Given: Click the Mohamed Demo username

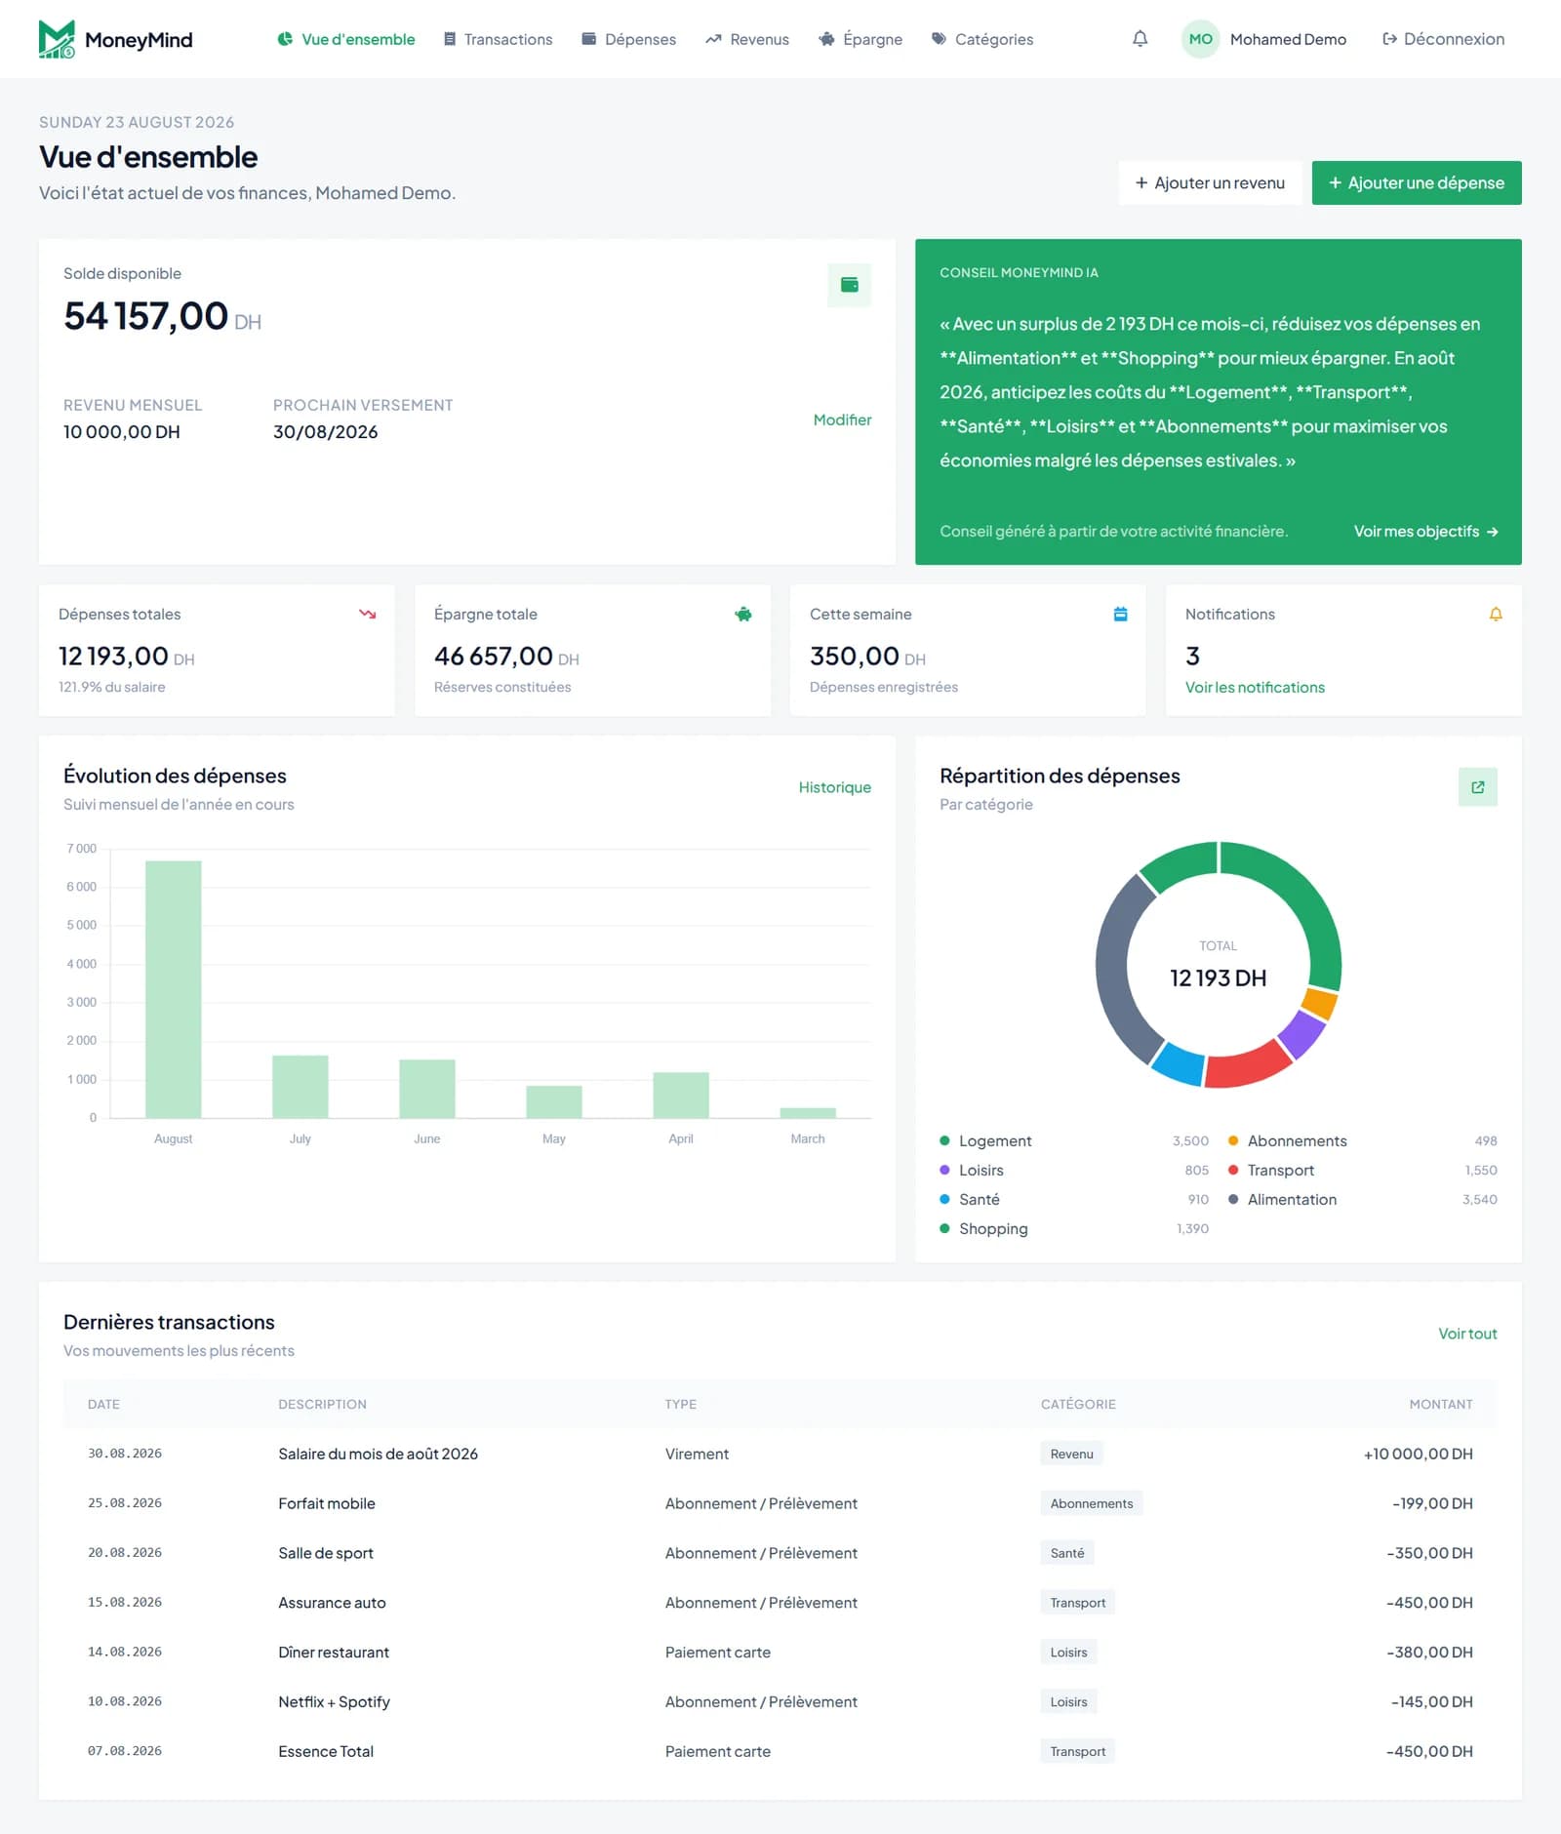Looking at the screenshot, I should click(1288, 39).
